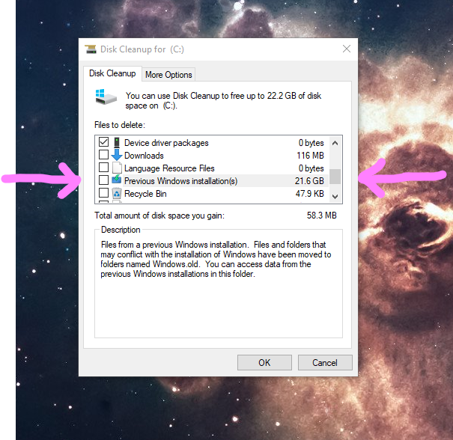Click the list scroll up arrow
The image size is (453, 440).
click(x=335, y=143)
